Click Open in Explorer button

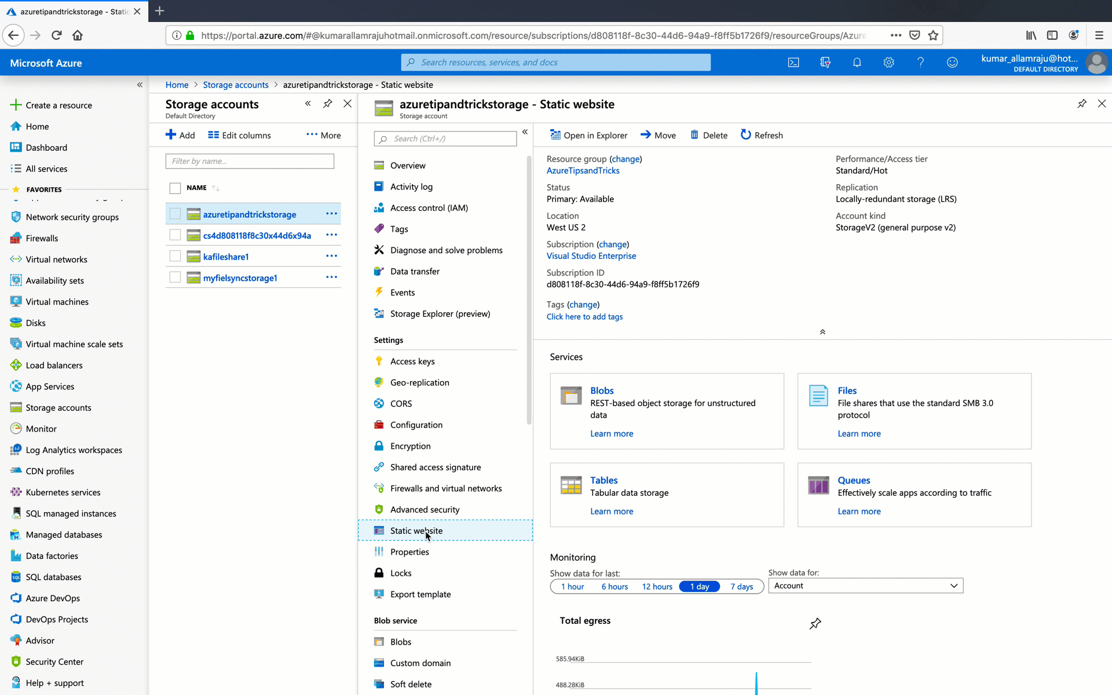click(588, 135)
